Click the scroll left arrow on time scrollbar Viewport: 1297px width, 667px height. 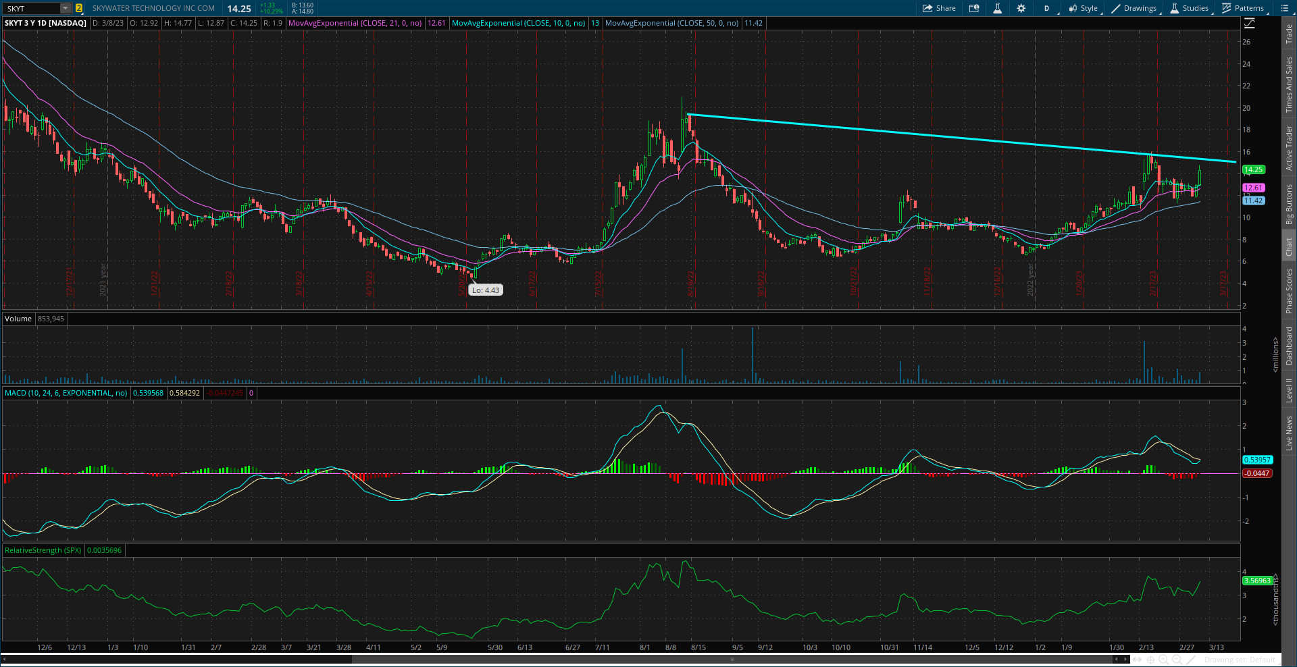tap(4, 660)
